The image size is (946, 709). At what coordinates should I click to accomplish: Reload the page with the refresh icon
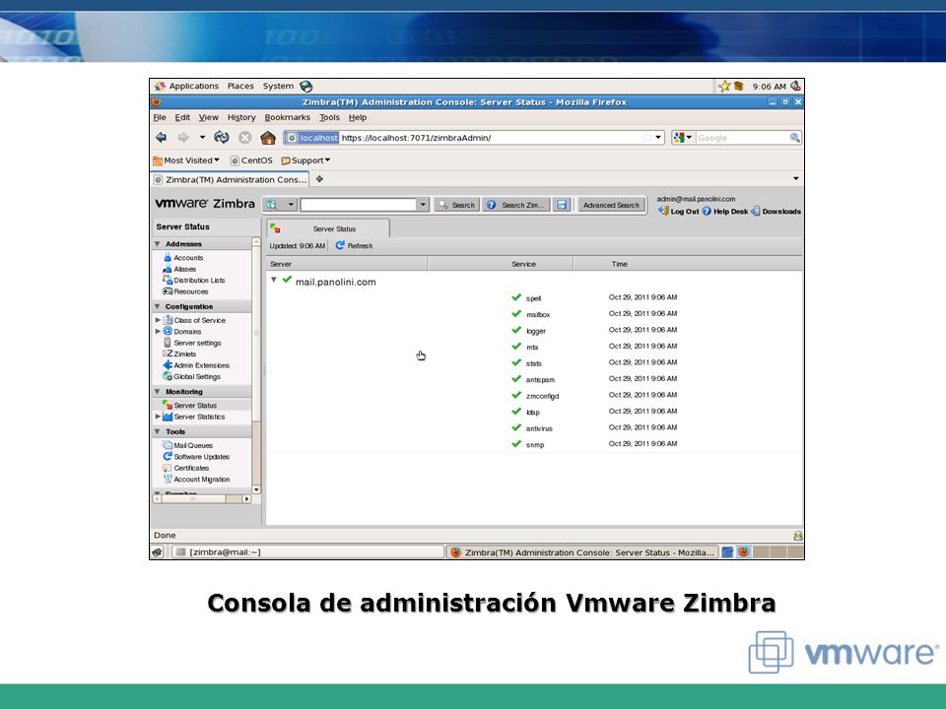pos(222,138)
